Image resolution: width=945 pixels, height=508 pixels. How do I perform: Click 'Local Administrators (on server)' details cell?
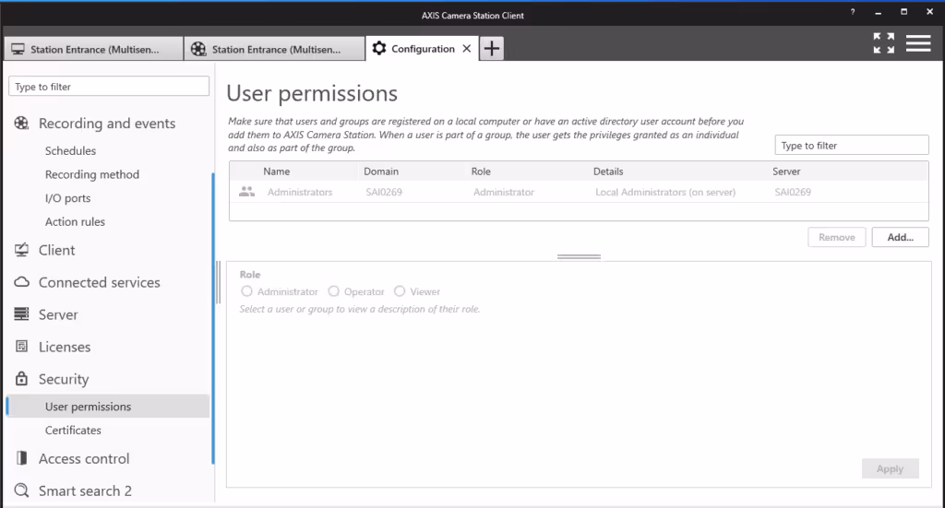pyautogui.click(x=665, y=192)
